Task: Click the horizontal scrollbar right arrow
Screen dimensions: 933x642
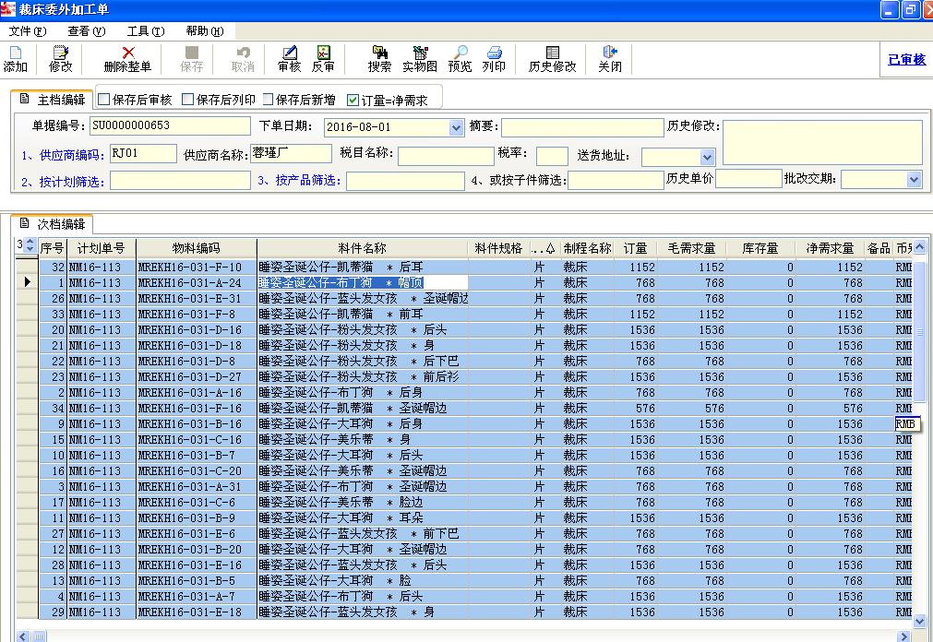Action: point(903,636)
